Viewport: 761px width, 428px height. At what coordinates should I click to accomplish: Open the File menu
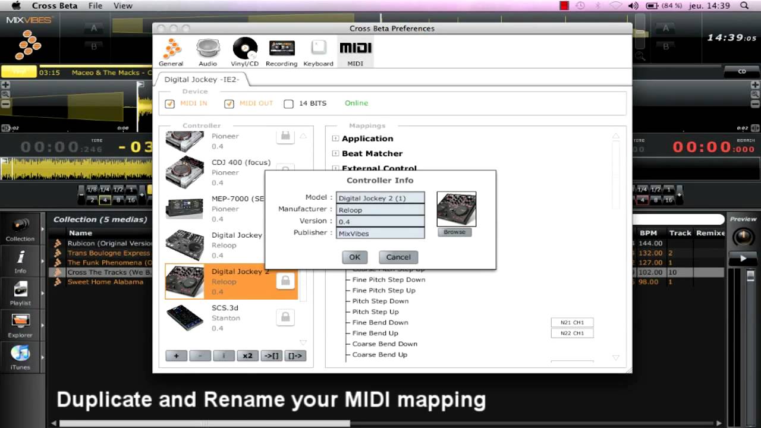click(95, 5)
